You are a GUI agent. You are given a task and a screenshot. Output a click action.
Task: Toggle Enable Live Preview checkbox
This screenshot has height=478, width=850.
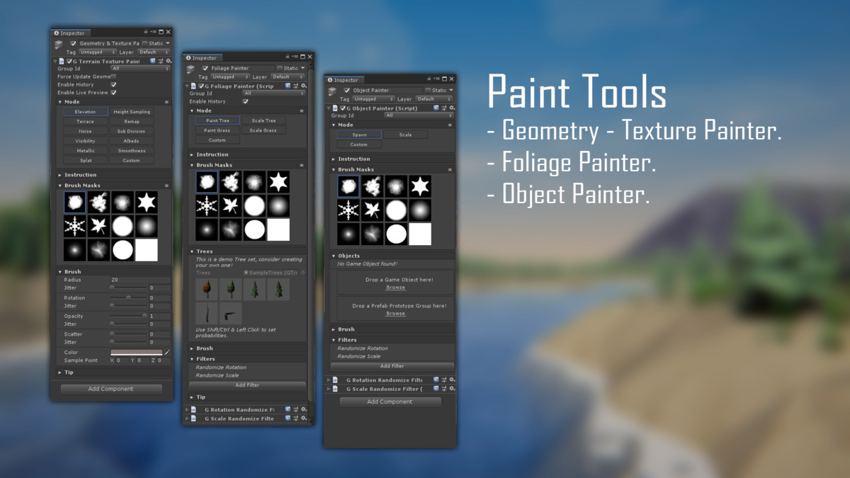point(113,92)
